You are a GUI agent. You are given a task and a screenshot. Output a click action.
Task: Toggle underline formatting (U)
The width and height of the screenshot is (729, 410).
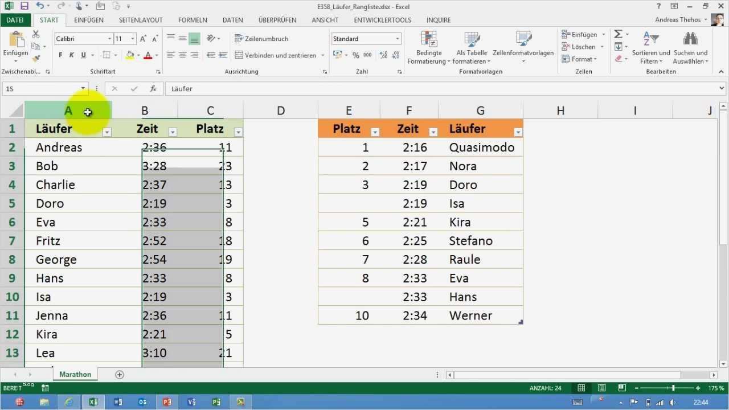tap(84, 55)
